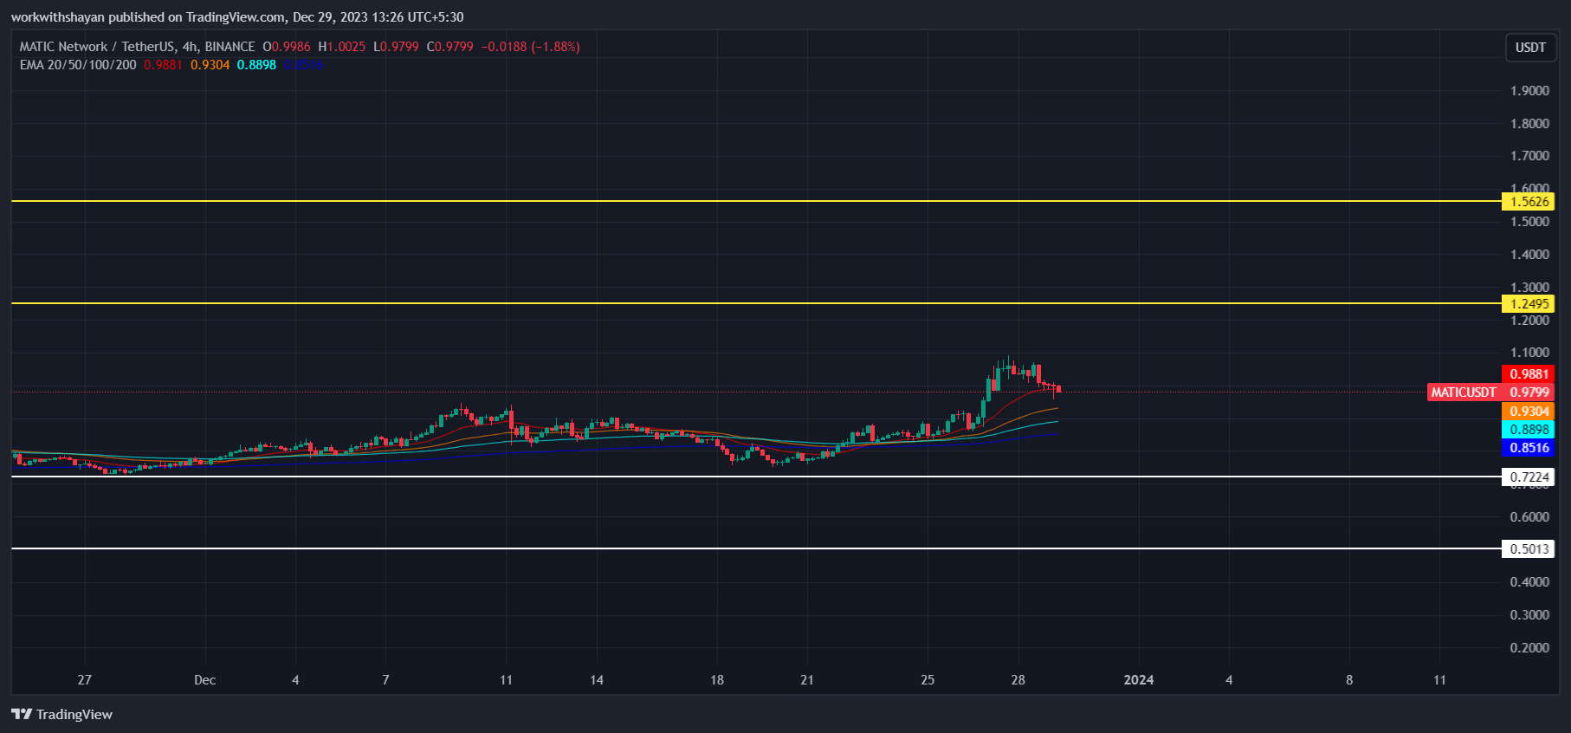This screenshot has width=1571, height=733.
Task: Select the white horizontal line at 0.5013
Action: [756, 548]
